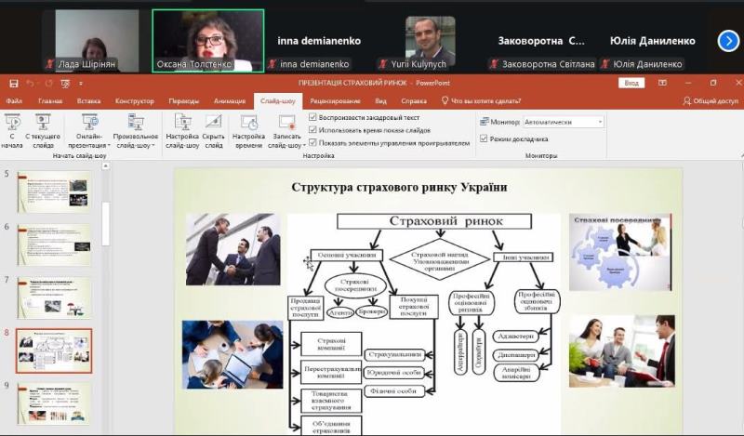Switch to the Главная tab
This screenshot has width=744, height=436.
50,101
